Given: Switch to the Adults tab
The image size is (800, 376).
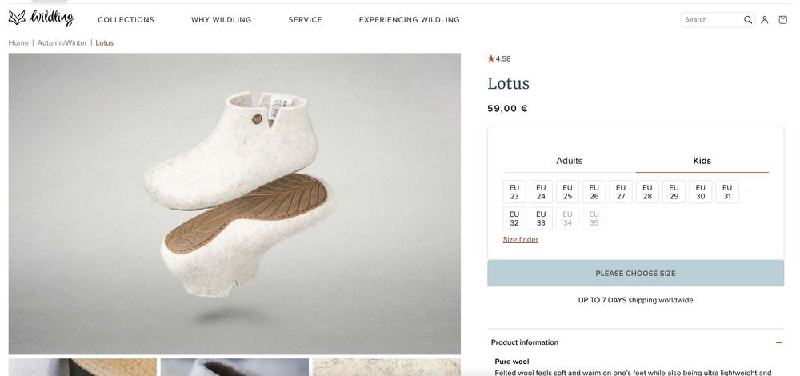Looking at the screenshot, I should click(x=569, y=161).
